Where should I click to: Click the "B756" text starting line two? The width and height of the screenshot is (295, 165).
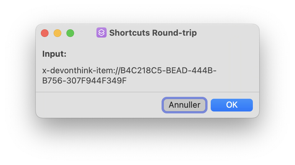click(x=53, y=81)
